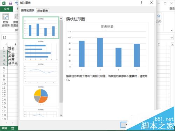Screen dimensions: 175x131
Task: Select the line chart thumbnail
Action: click(41, 73)
